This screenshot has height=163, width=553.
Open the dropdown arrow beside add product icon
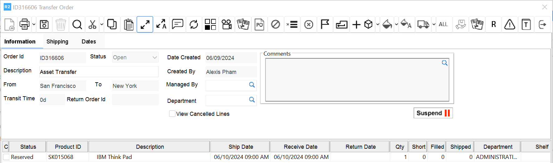pos(377,24)
